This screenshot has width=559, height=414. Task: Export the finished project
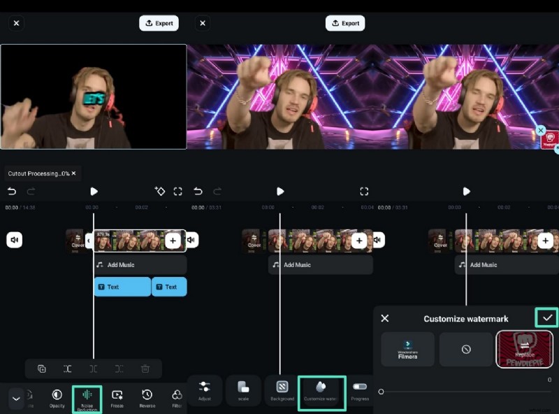[159, 23]
